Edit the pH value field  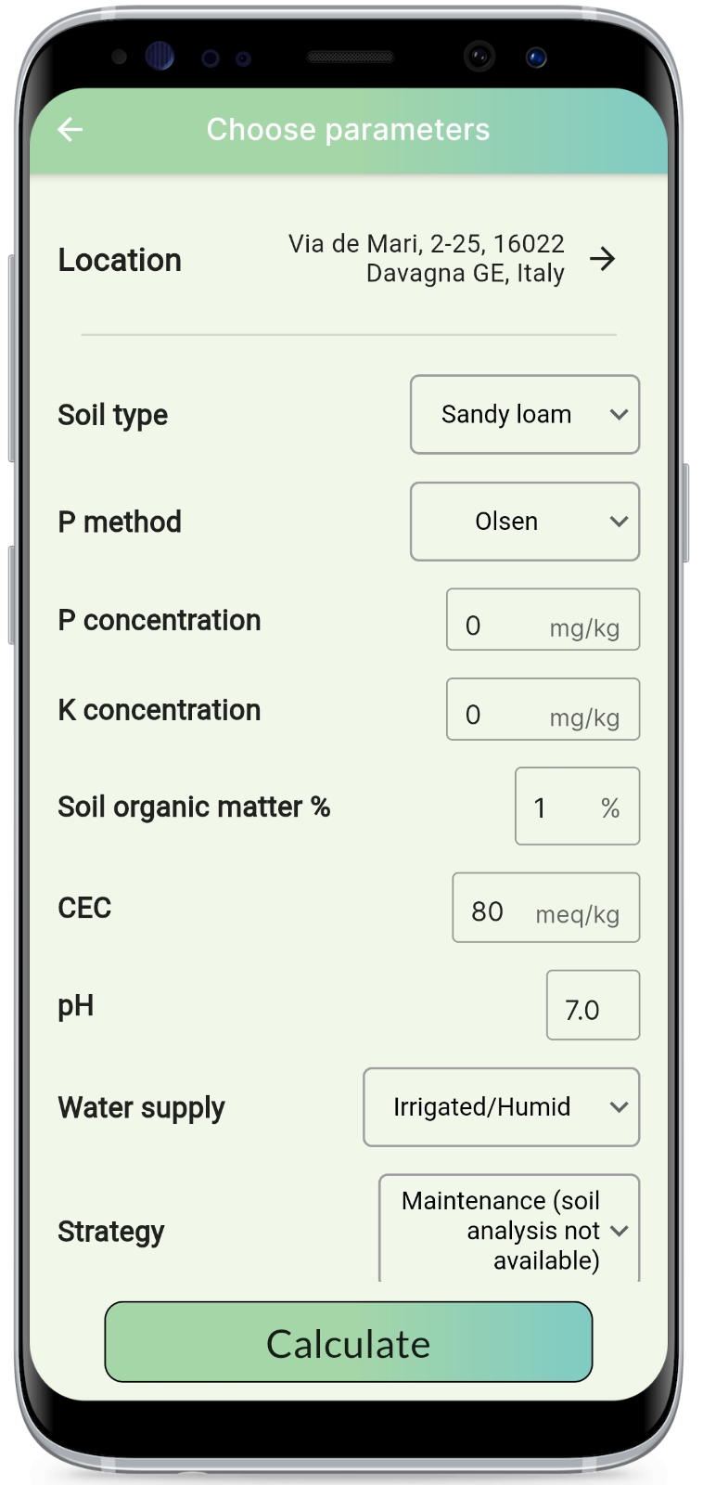tap(594, 1005)
